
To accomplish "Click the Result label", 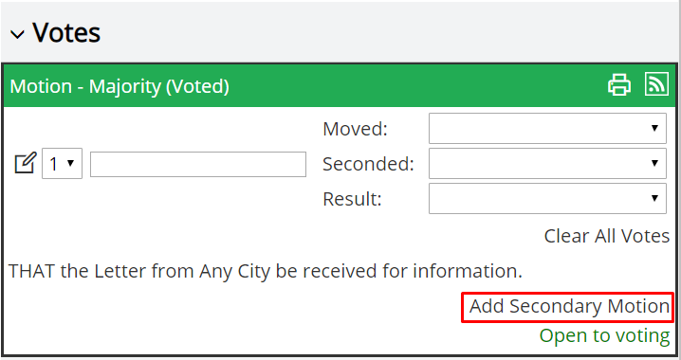I will tap(352, 199).
